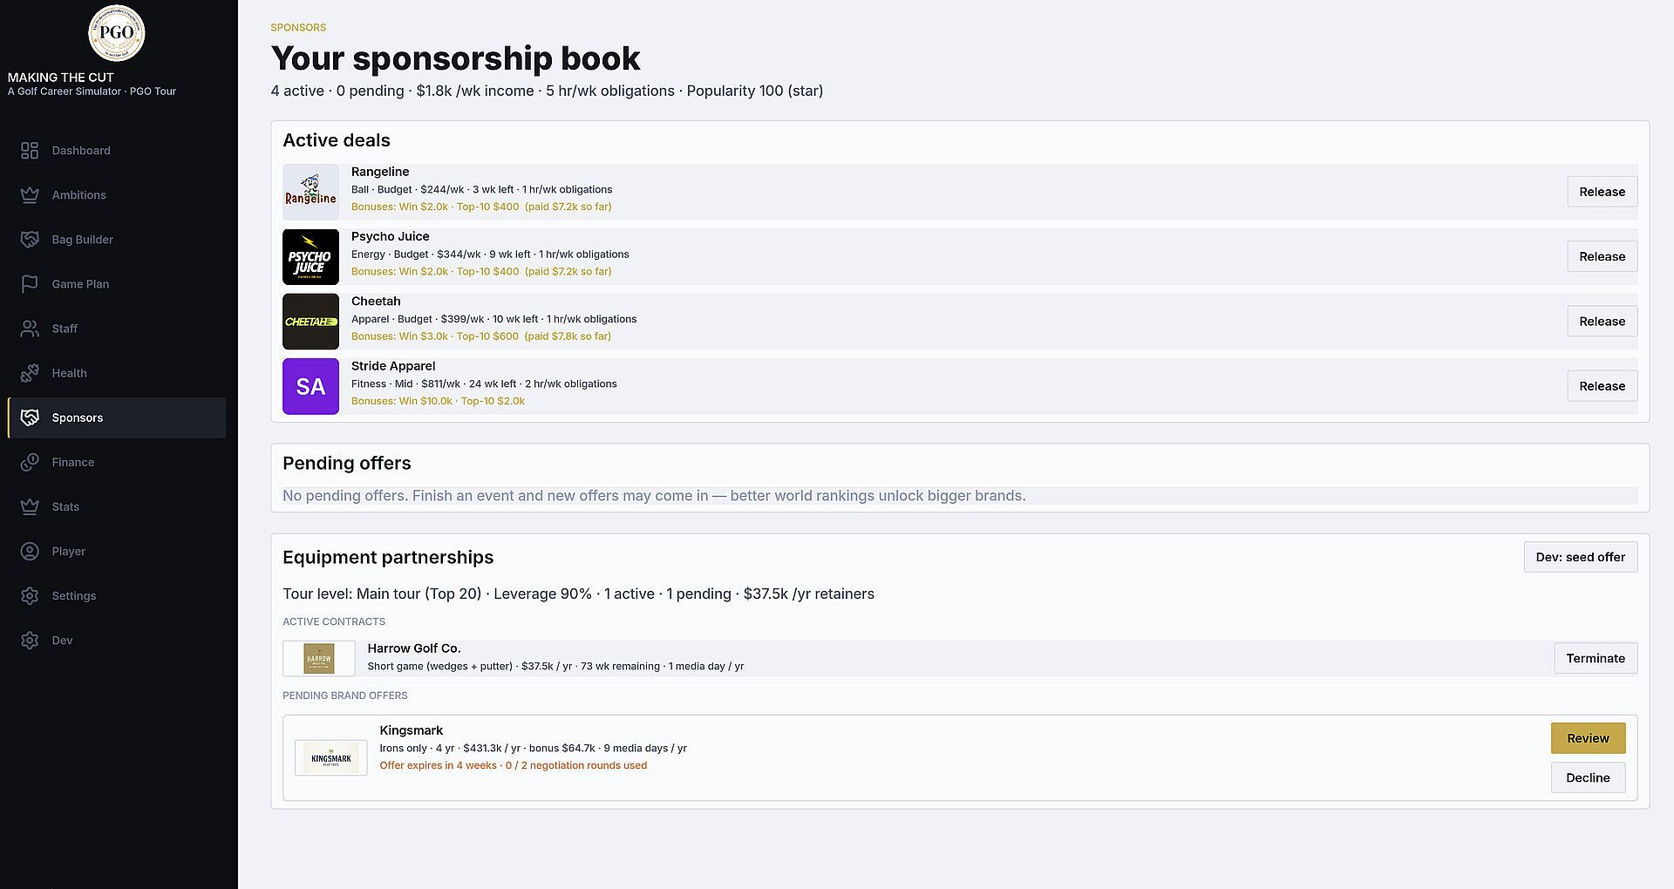Go to the Finance page
1674x889 pixels.
pyautogui.click(x=117, y=462)
